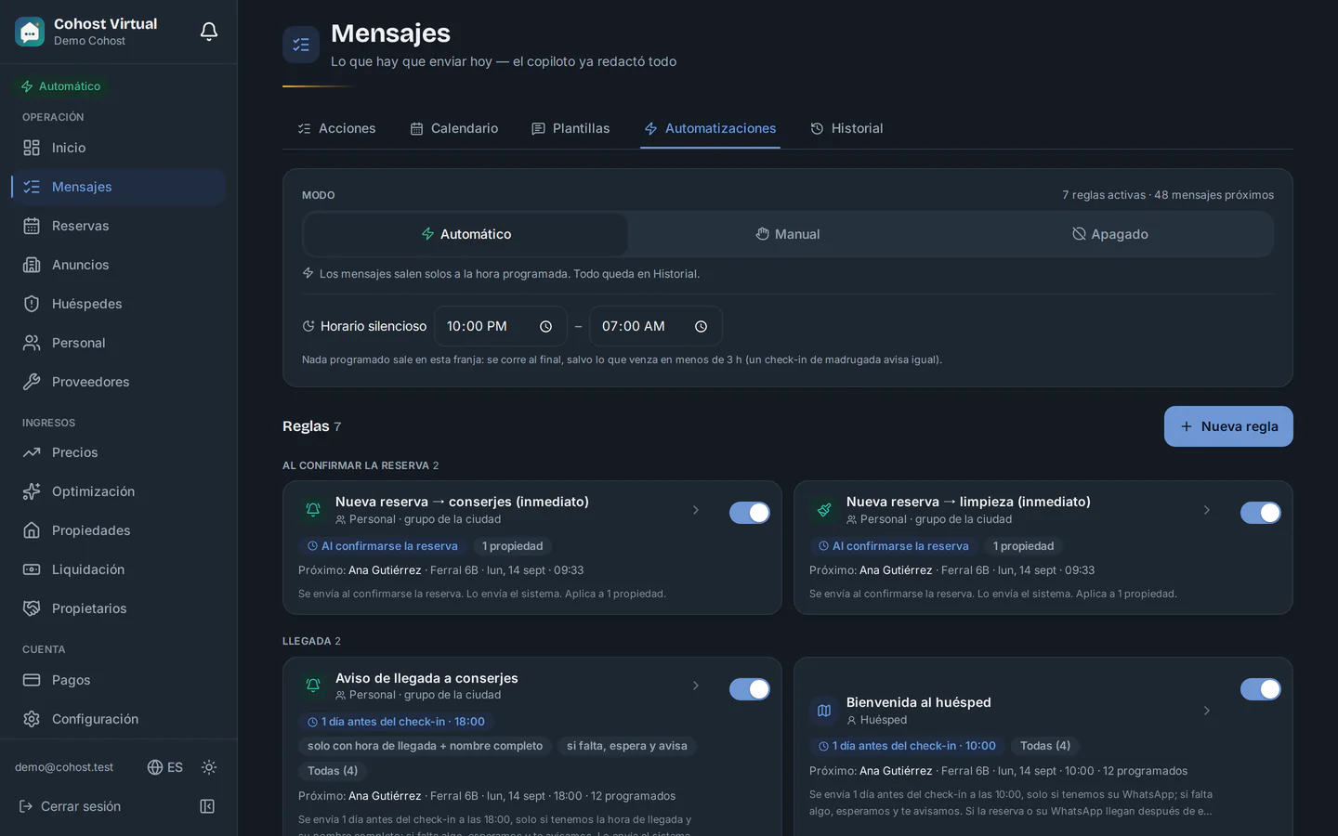Open the notifications bell
Image resolution: width=1338 pixels, height=836 pixels.
[x=209, y=32]
